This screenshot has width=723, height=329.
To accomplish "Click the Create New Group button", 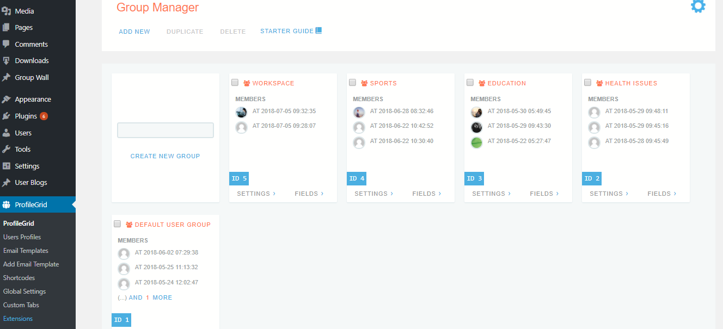I will pyautogui.click(x=165, y=156).
